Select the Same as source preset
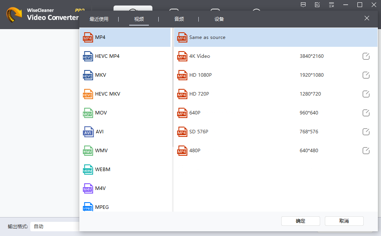381x236 pixels. tap(276, 37)
